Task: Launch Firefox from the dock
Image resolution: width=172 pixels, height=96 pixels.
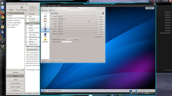Action: point(2,12)
